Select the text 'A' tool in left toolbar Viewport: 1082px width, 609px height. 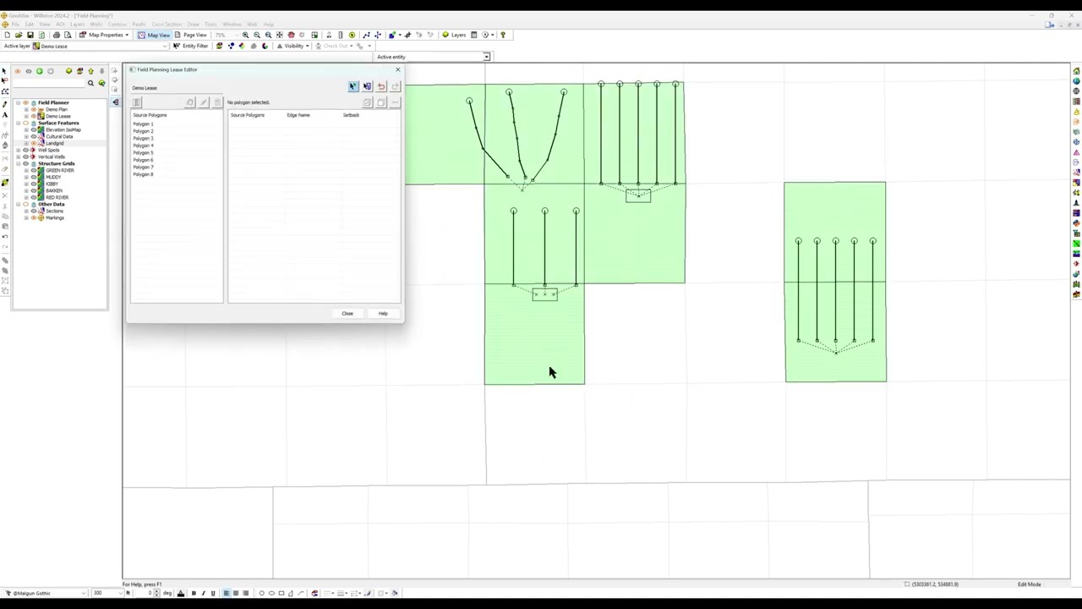pyautogui.click(x=5, y=114)
